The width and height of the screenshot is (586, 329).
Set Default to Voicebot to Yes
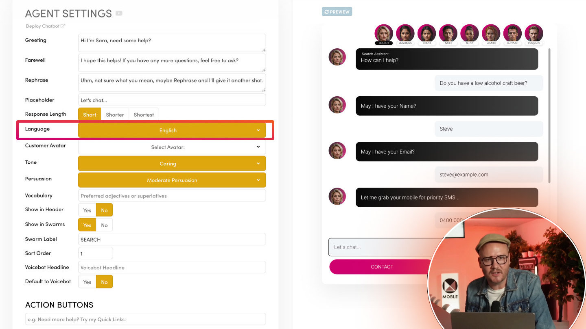click(x=87, y=282)
